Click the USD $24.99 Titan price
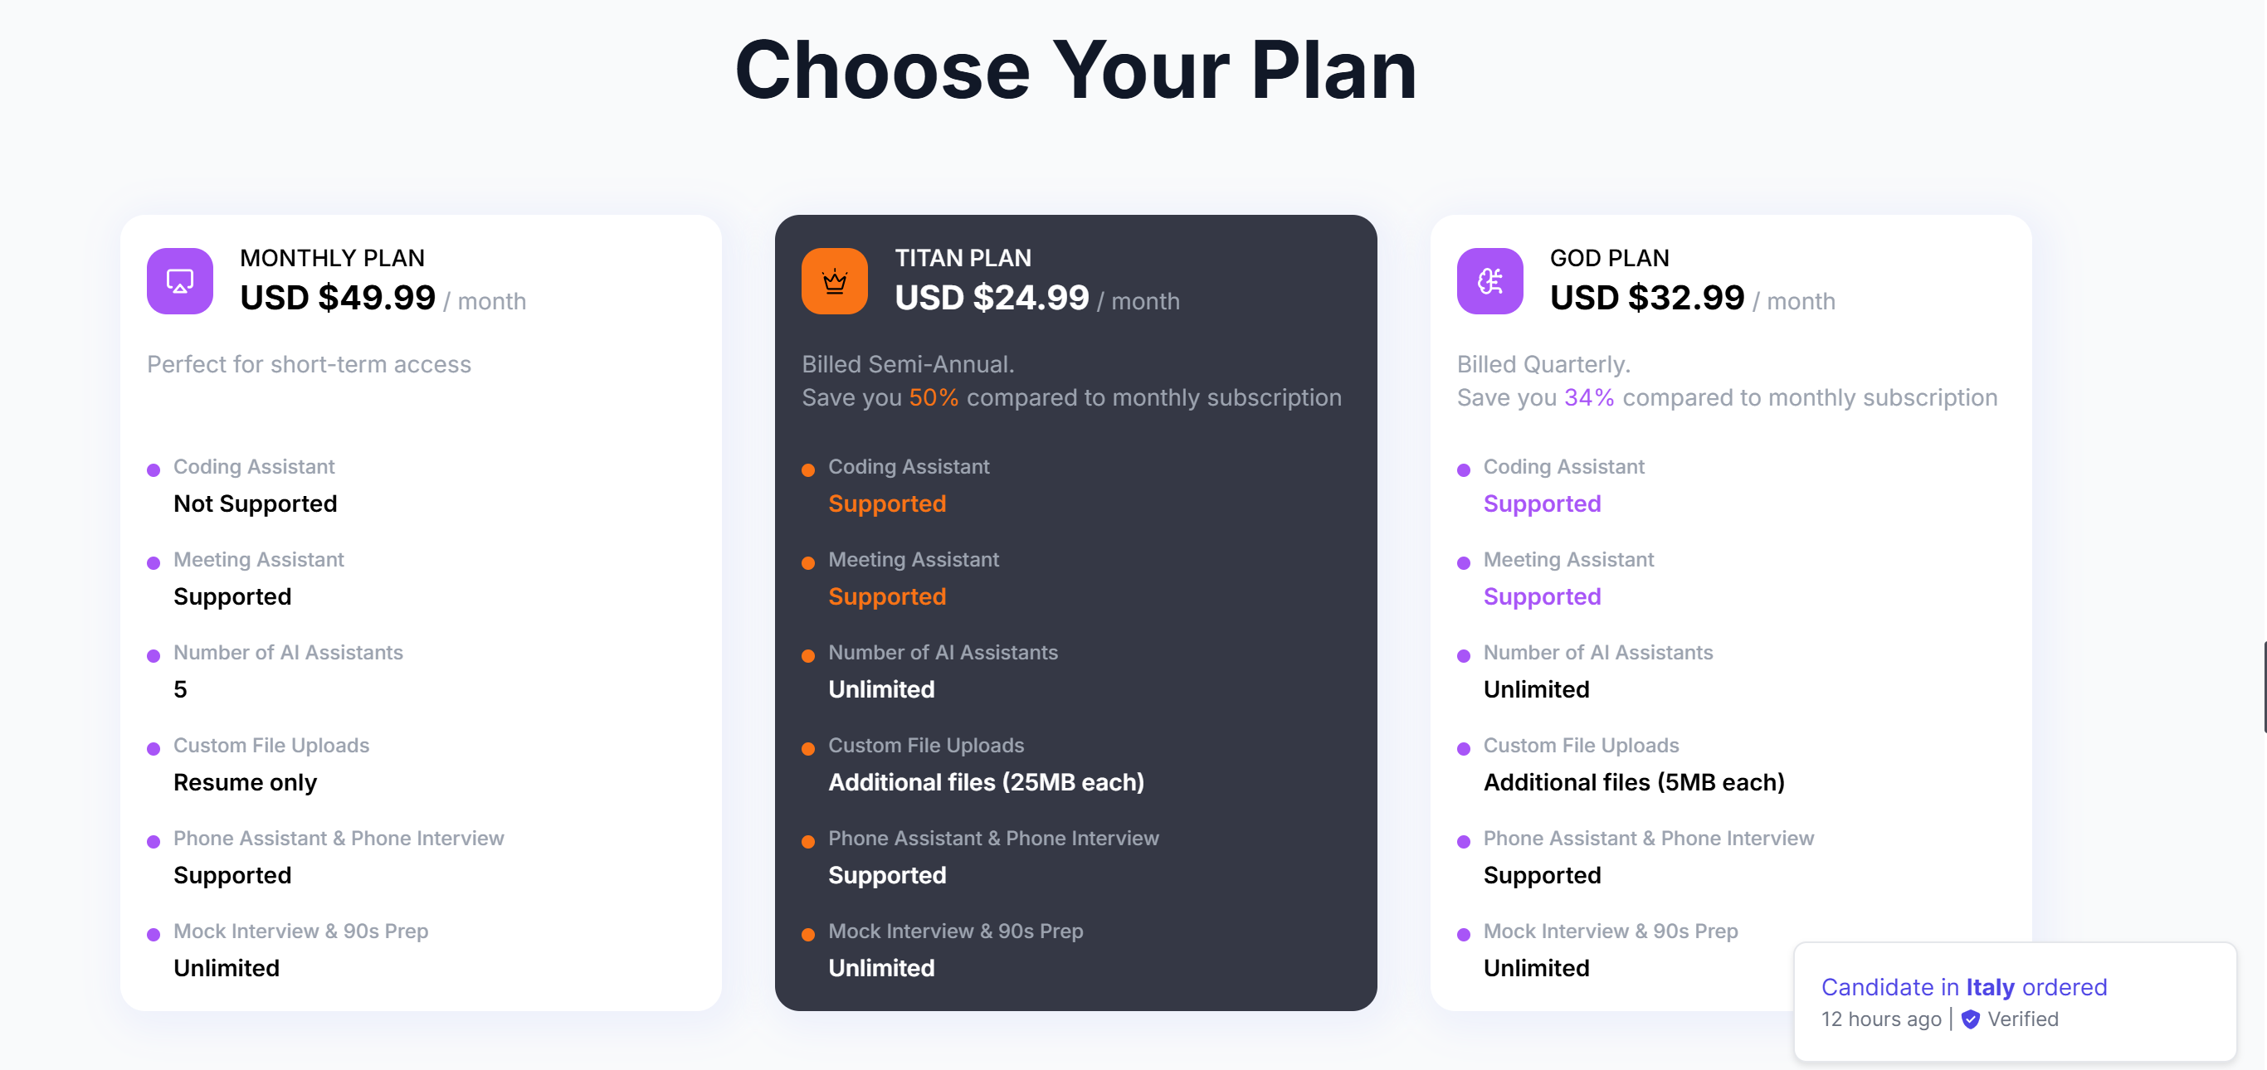Image resolution: width=2267 pixels, height=1070 pixels. pyautogui.click(x=992, y=299)
